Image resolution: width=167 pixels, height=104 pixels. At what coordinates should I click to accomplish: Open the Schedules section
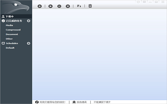click(x=12, y=43)
